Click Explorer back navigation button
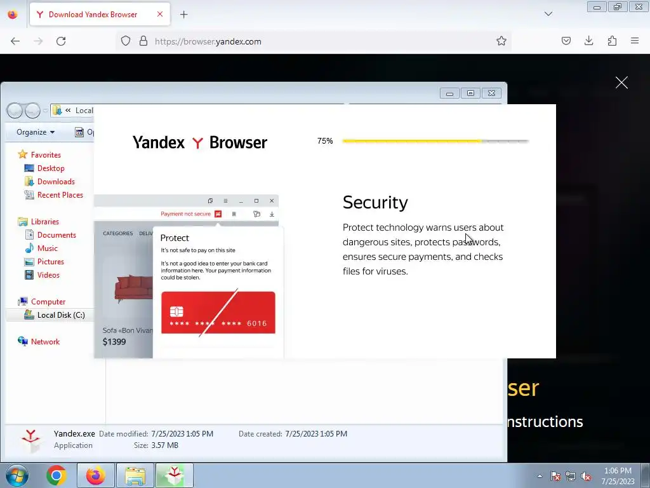Screen dimensions: 650x488 coord(15,111)
